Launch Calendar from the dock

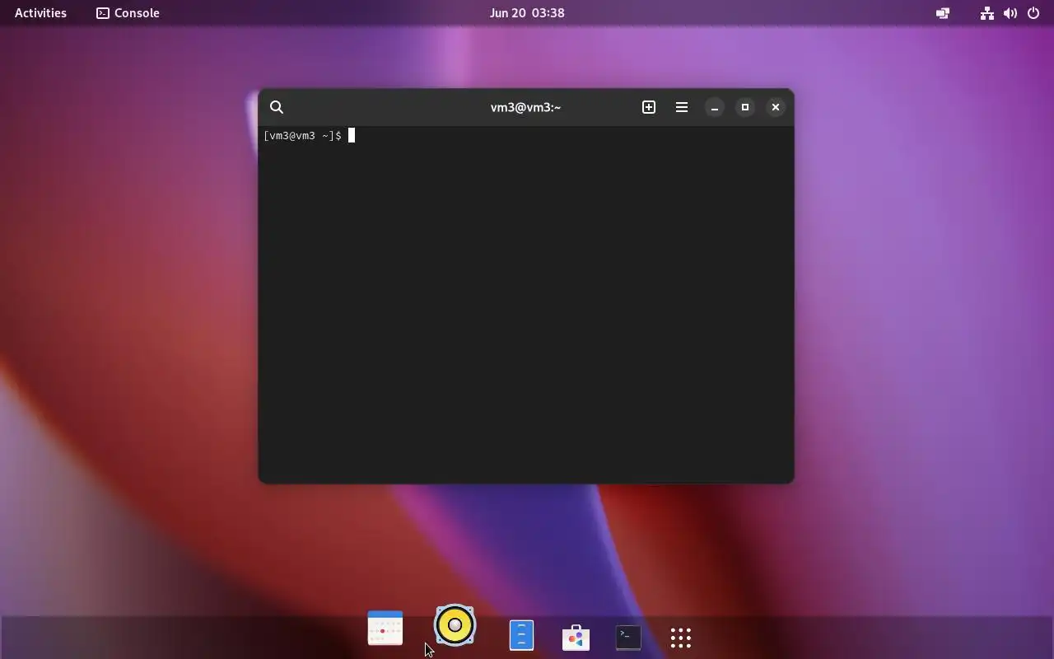pyautogui.click(x=385, y=629)
